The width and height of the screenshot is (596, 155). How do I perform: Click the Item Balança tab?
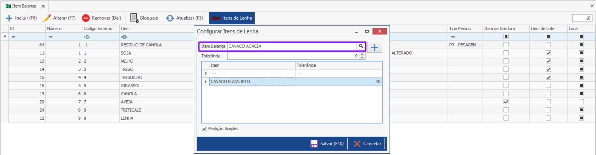(24, 6)
